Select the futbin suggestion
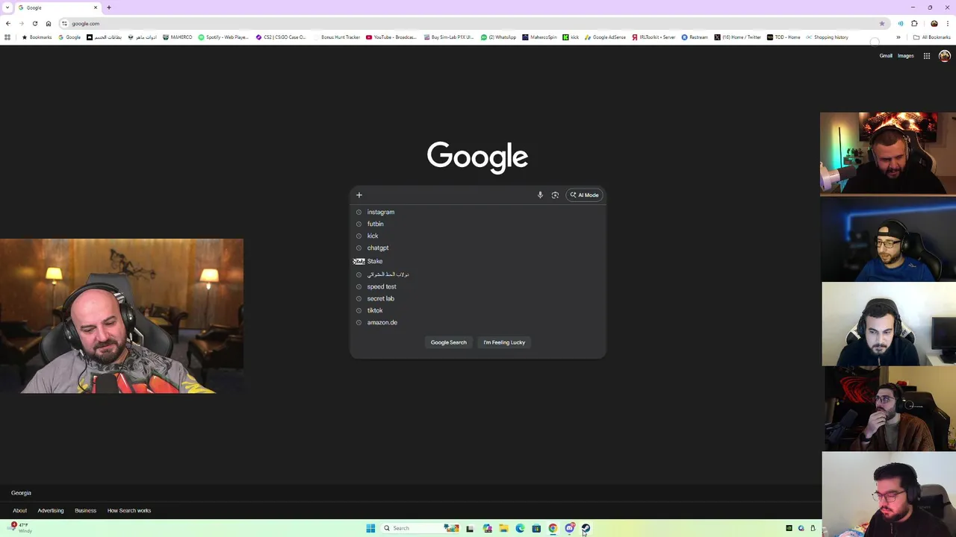Screen dimensions: 956x537 [x=478, y=224]
